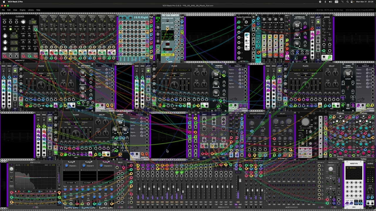
Task: Click the ADSR Gate input jack
Action: click(324, 50)
